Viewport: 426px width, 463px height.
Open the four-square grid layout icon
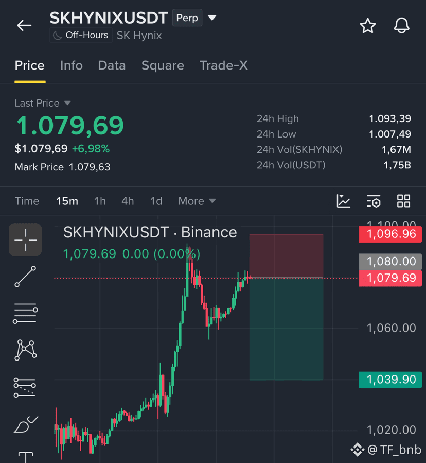click(x=403, y=201)
